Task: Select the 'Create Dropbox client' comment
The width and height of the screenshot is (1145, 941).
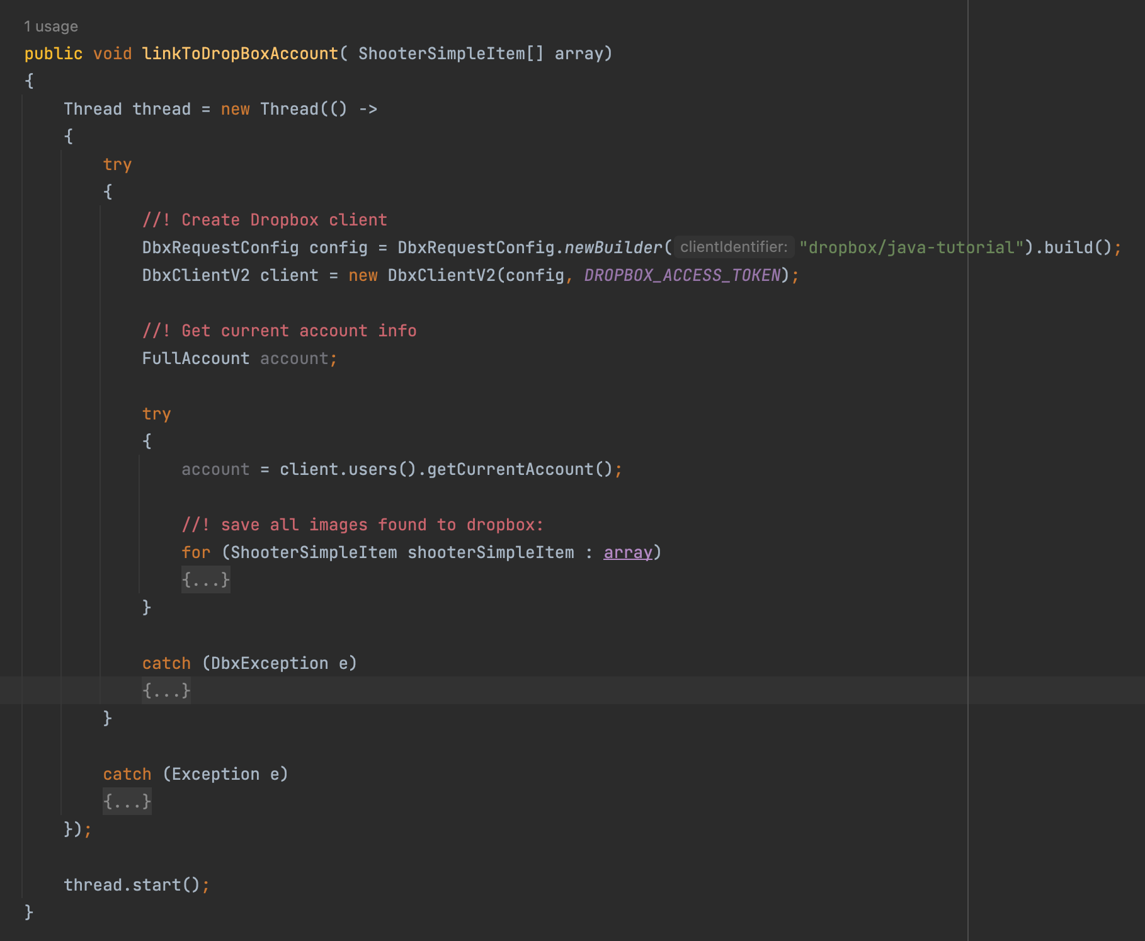Action: tap(265, 219)
